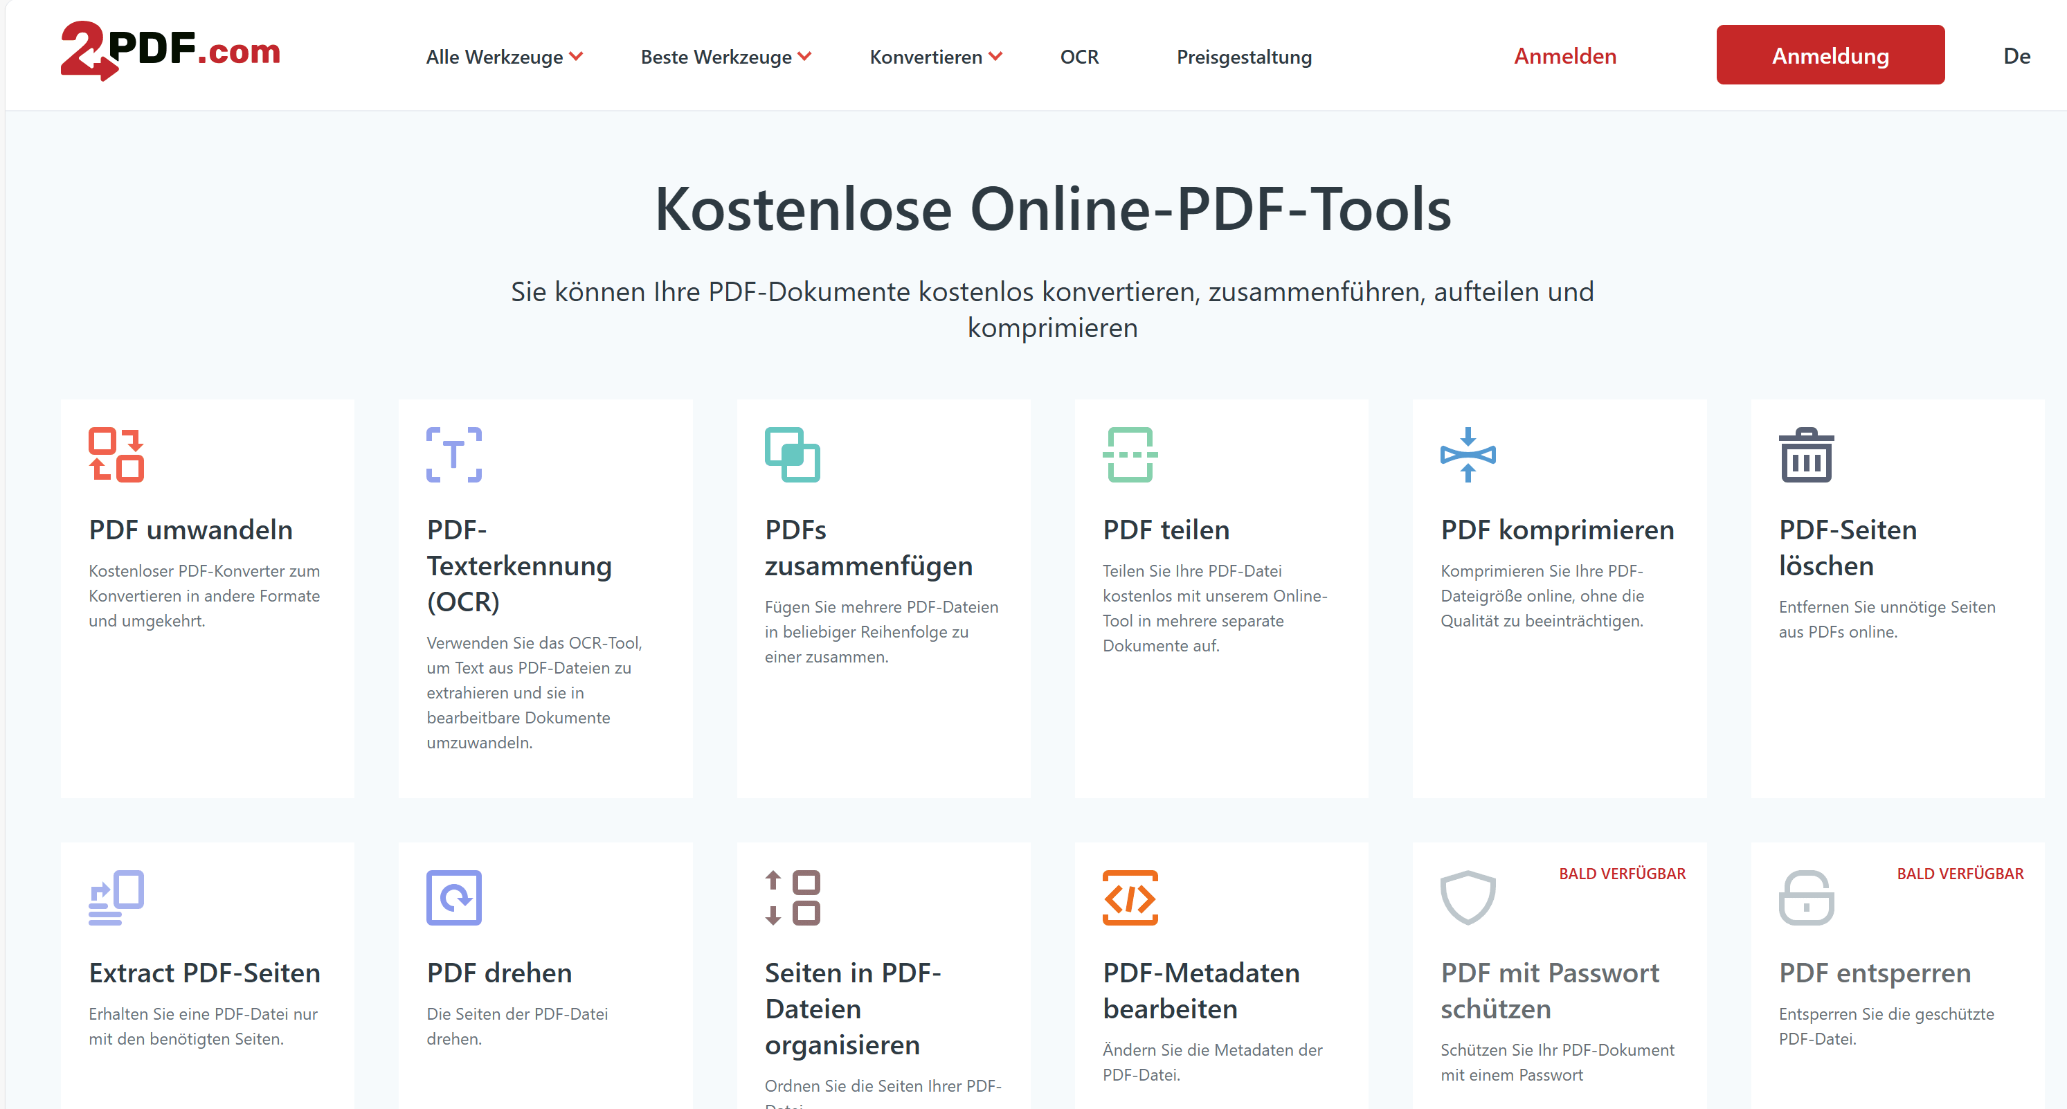Image resolution: width=2067 pixels, height=1109 pixels.
Task: Go to the OCR nav item
Action: (1079, 57)
